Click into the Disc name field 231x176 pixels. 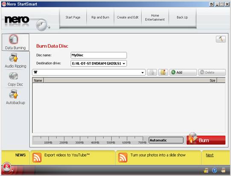tap(99, 55)
